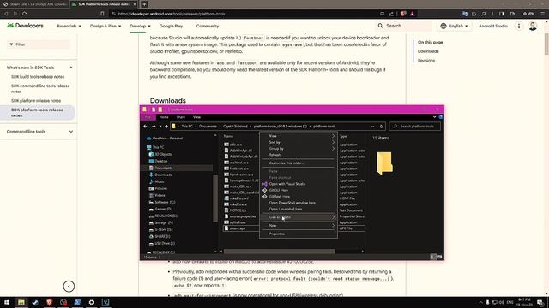Open the New submenu in the context menu

pyautogui.click(x=299, y=226)
